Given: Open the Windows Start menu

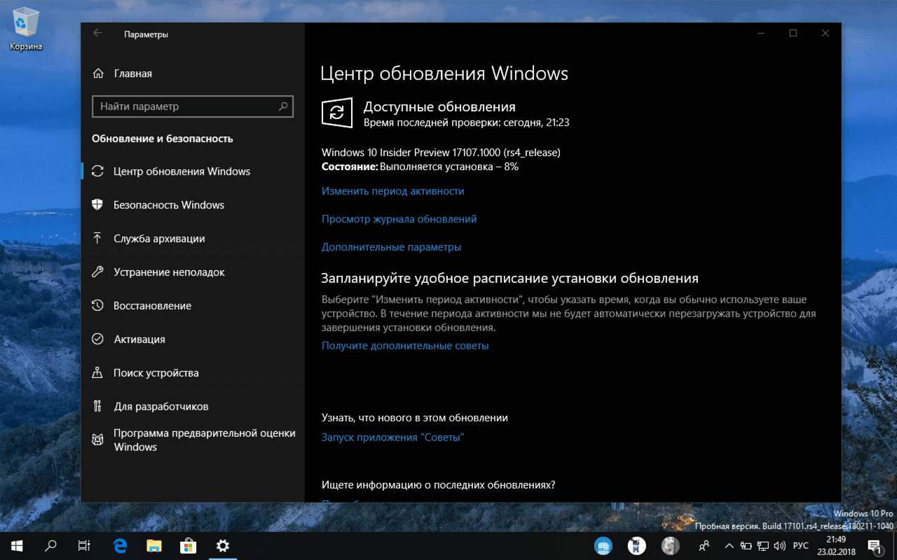Looking at the screenshot, I should 17,546.
